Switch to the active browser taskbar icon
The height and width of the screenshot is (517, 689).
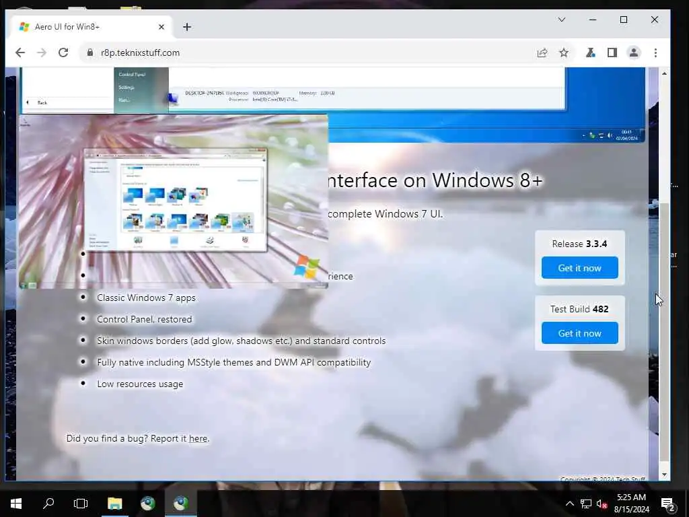click(x=180, y=504)
